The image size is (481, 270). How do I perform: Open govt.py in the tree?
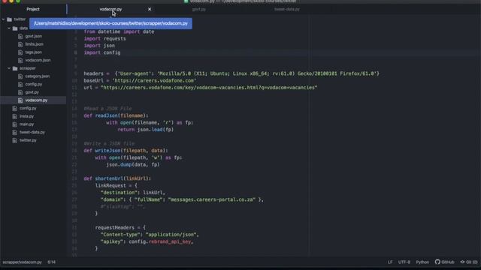pos(32,92)
